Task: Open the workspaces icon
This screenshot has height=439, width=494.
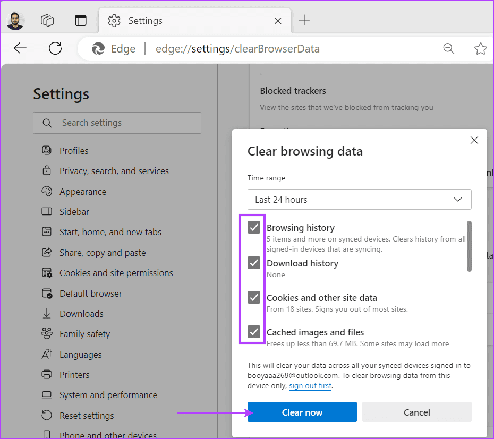Action: click(47, 21)
